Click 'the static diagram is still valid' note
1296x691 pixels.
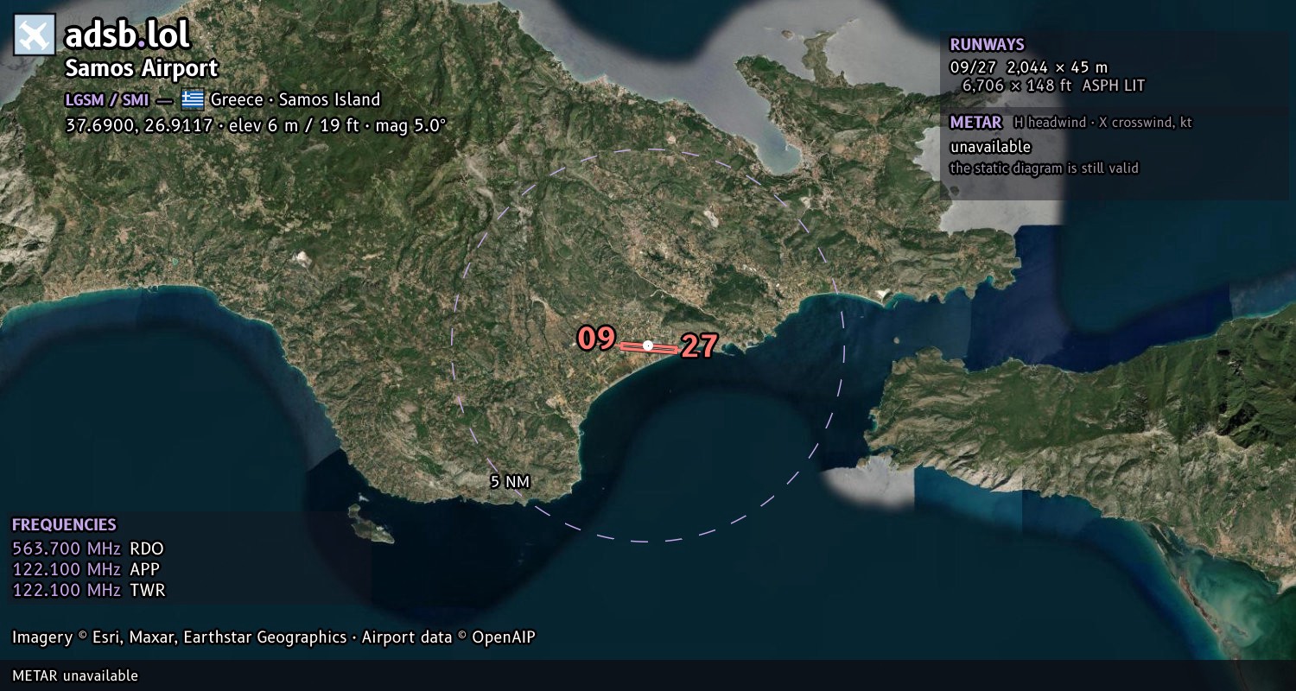1044,168
